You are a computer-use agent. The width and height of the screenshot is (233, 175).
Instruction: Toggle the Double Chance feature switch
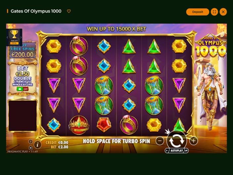click(22, 89)
